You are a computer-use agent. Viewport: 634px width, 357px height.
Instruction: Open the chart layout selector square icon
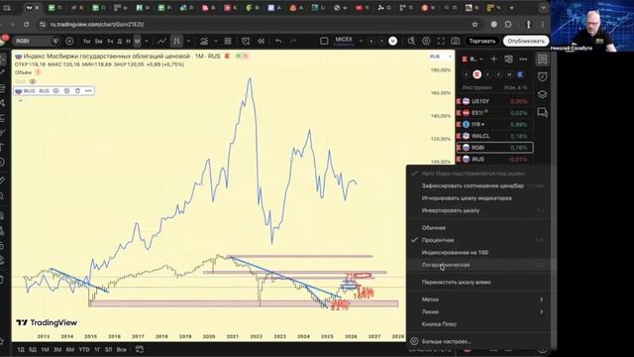pos(324,41)
